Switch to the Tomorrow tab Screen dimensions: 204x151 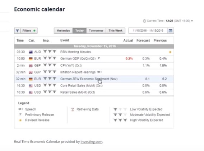[96, 31]
